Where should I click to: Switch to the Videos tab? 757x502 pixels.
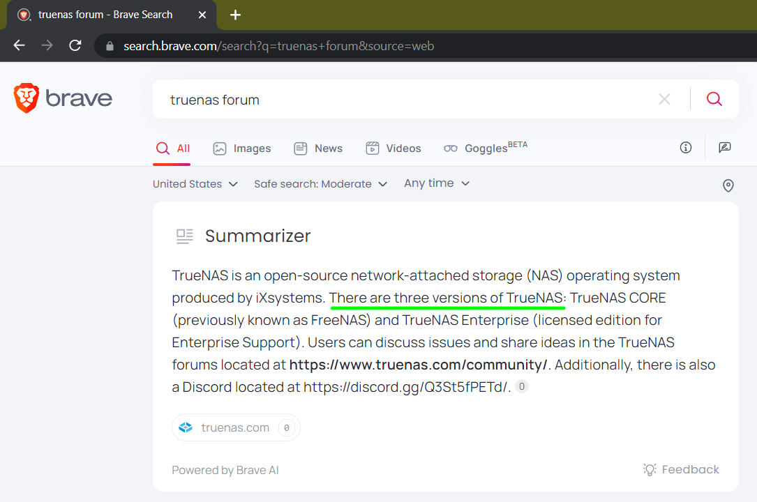pyautogui.click(x=394, y=149)
